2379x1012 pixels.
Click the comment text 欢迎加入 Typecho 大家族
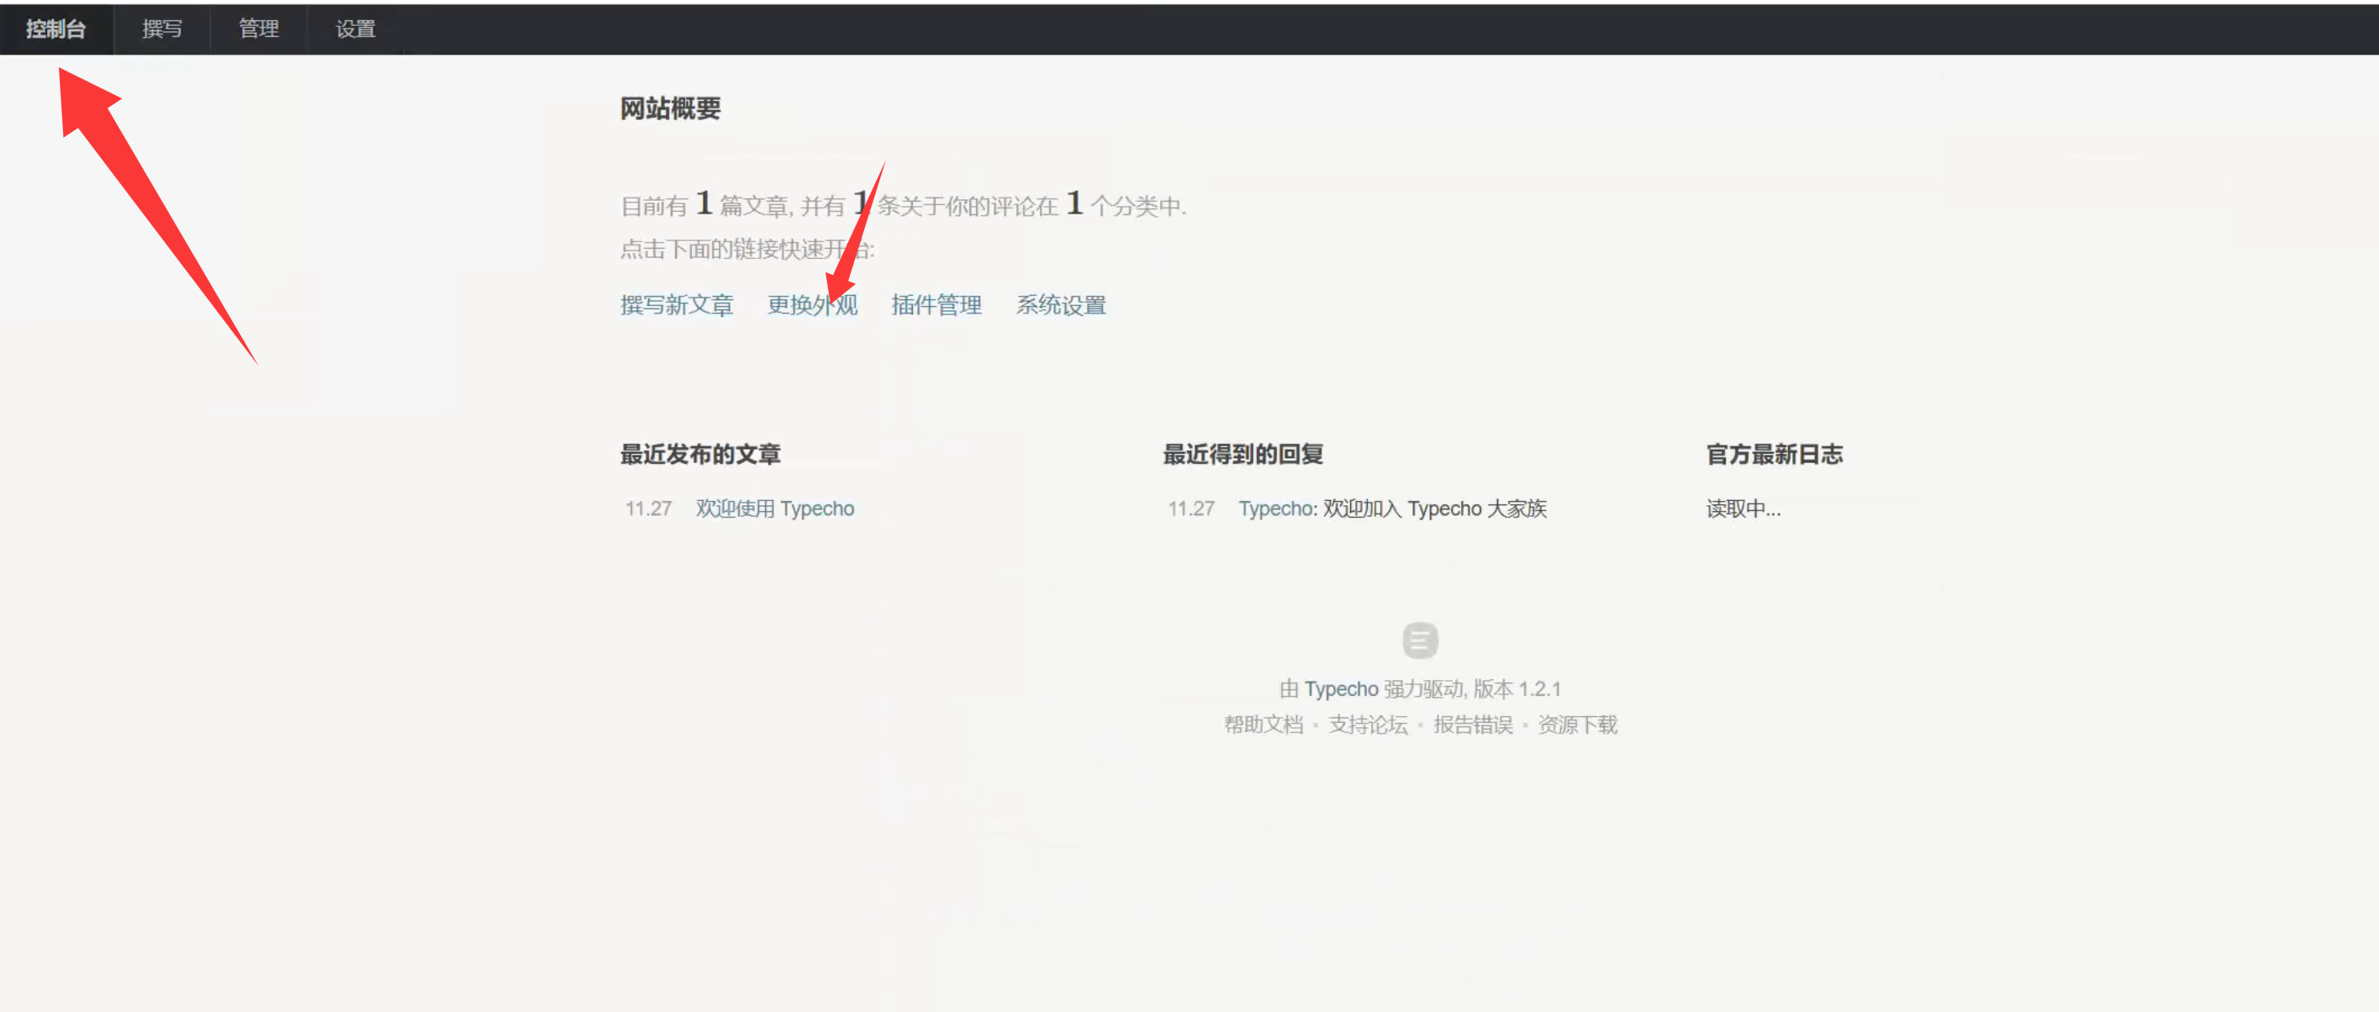pyautogui.click(x=1433, y=508)
